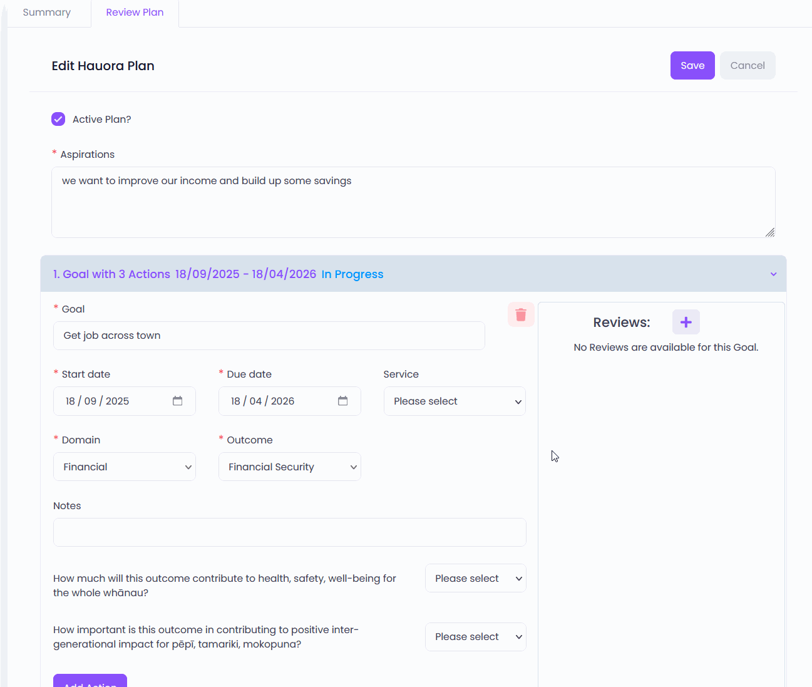Focus the Goal text field
The width and height of the screenshot is (812, 687).
tap(269, 336)
